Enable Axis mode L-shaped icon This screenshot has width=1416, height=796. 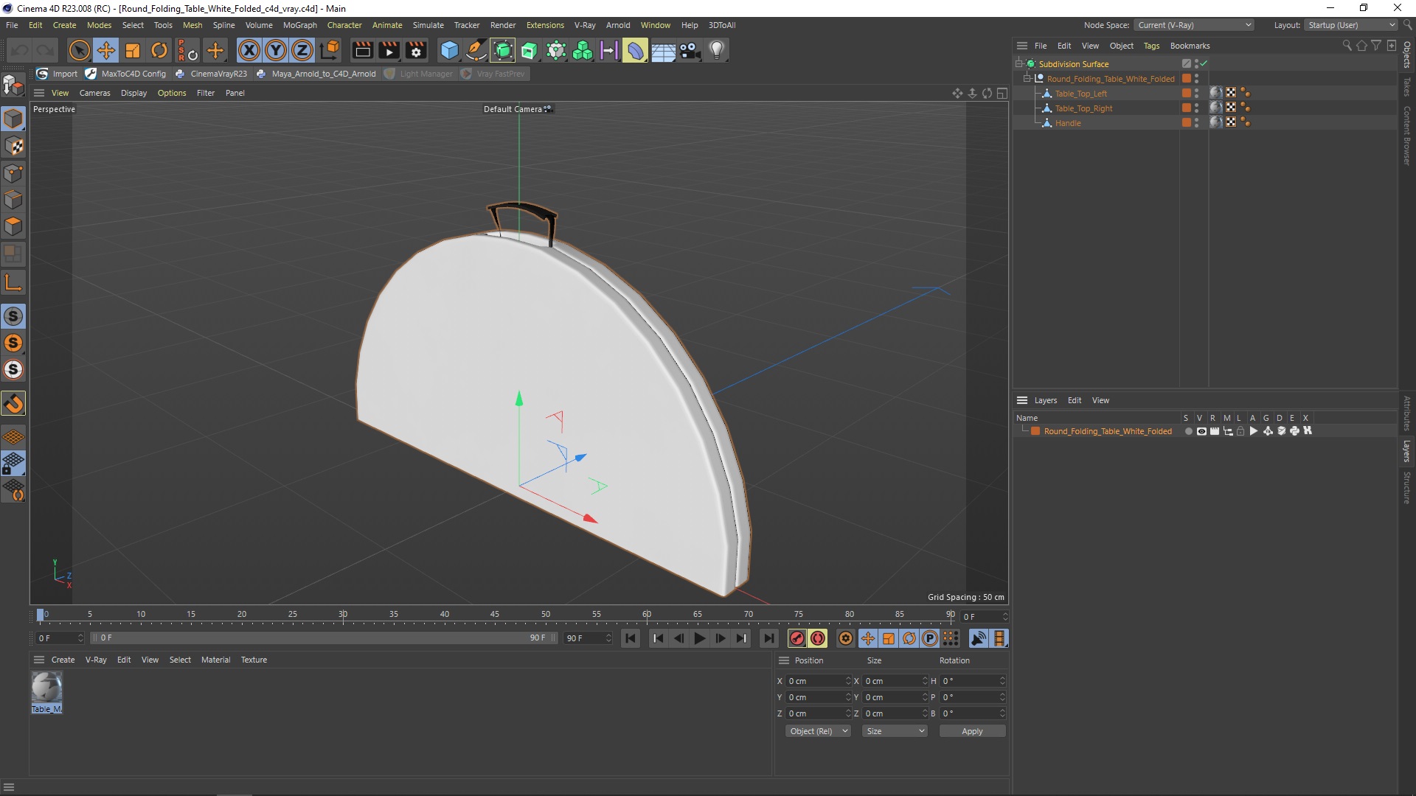(x=13, y=282)
